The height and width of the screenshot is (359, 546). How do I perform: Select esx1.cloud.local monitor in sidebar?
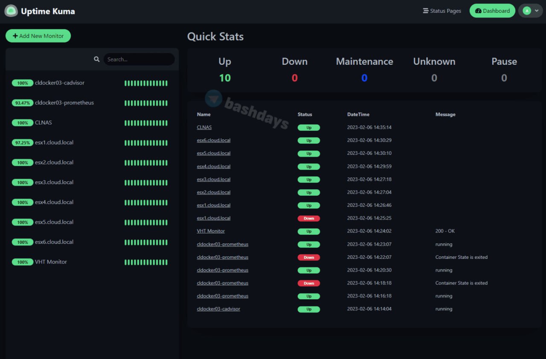click(92, 142)
